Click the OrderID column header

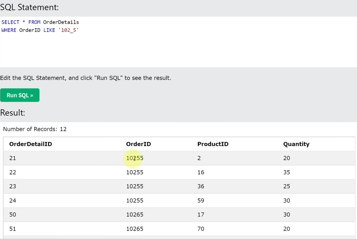pyautogui.click(x=138, y=144)
